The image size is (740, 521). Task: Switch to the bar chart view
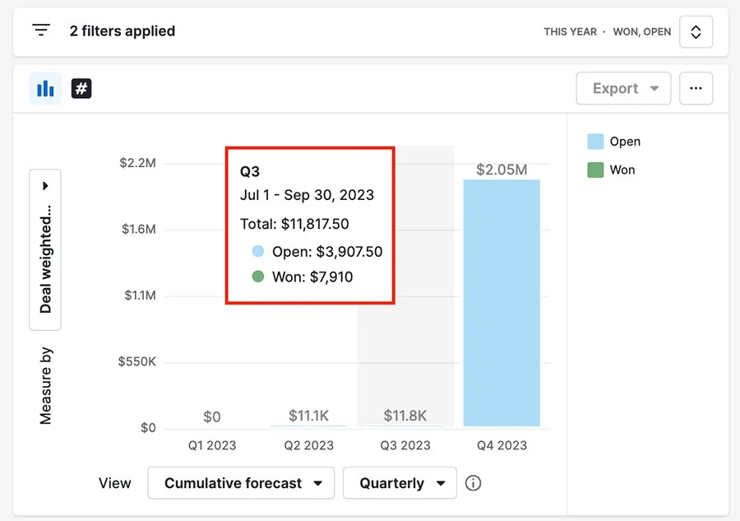pos(45,89)
